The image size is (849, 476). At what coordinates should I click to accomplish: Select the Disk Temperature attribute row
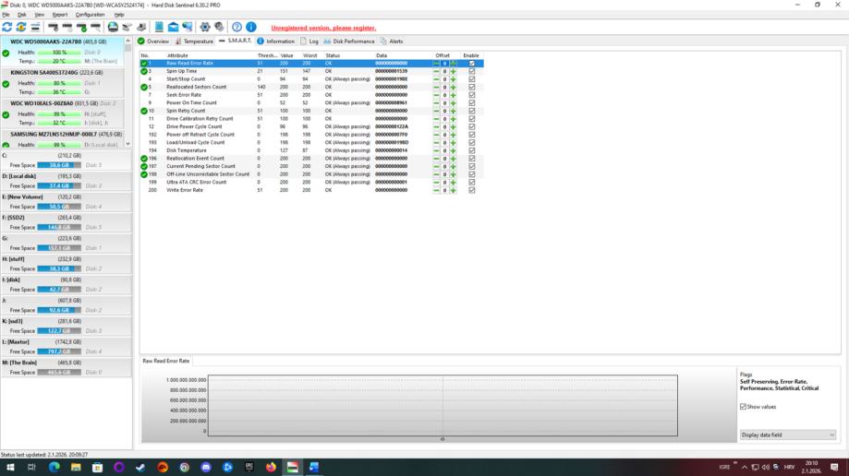tap(311, 150)
